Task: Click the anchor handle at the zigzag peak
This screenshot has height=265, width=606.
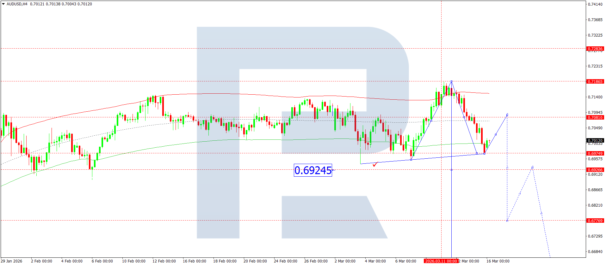Action: tap(451, 81)
